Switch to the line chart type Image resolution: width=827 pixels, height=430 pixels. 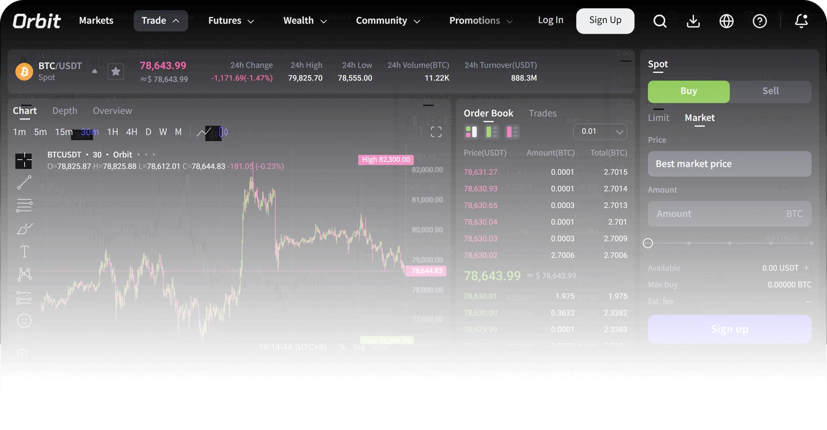[x=204, y=132]
